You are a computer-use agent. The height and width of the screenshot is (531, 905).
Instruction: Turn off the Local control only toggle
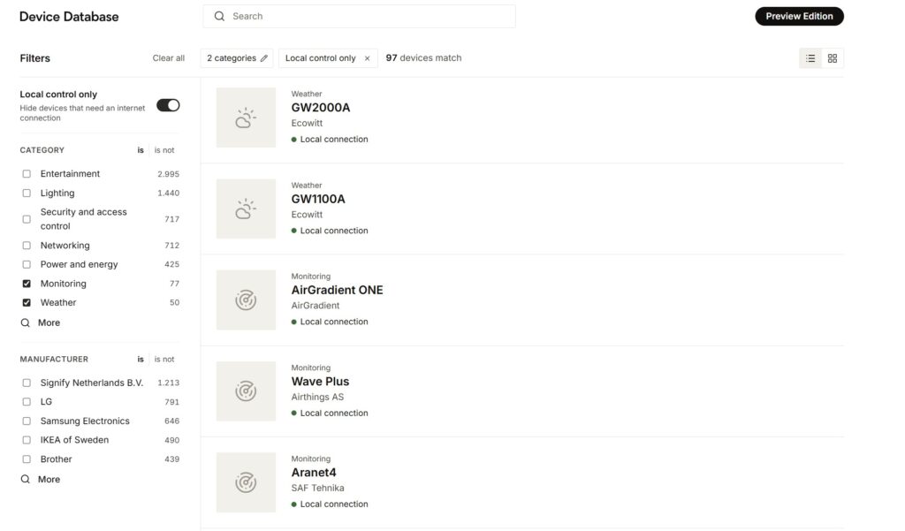click(x=168, y=105)
